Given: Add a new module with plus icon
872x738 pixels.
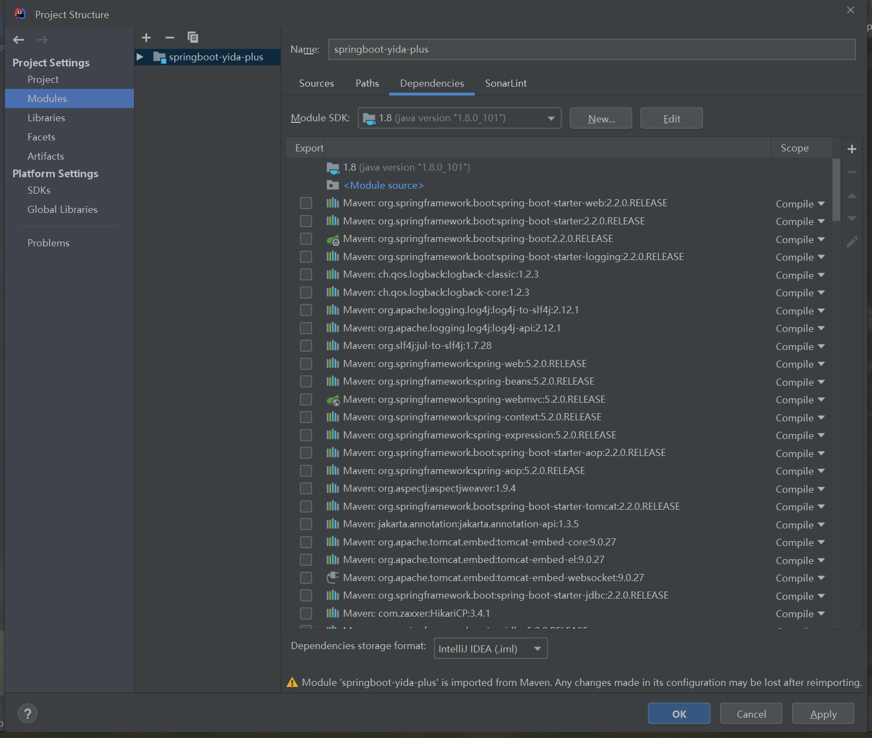Looking at the screenshot, I should point(146,37).
